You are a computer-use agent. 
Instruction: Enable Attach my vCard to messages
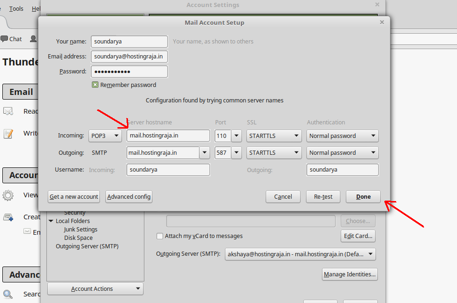click(x=160, y=236)
